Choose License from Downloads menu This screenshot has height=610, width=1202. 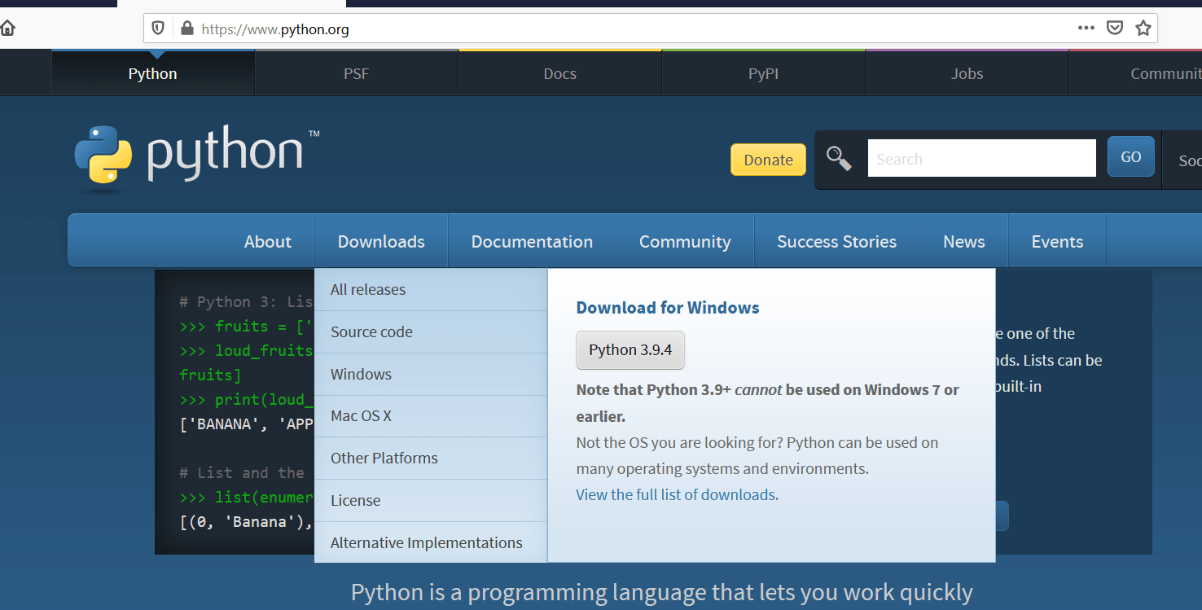tap(431, 500)
